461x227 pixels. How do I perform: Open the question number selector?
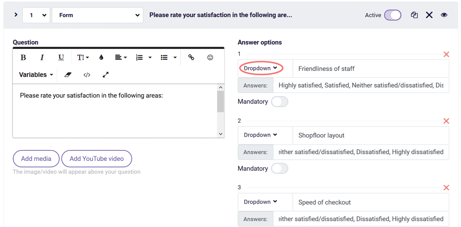click(x=36, y=15)
